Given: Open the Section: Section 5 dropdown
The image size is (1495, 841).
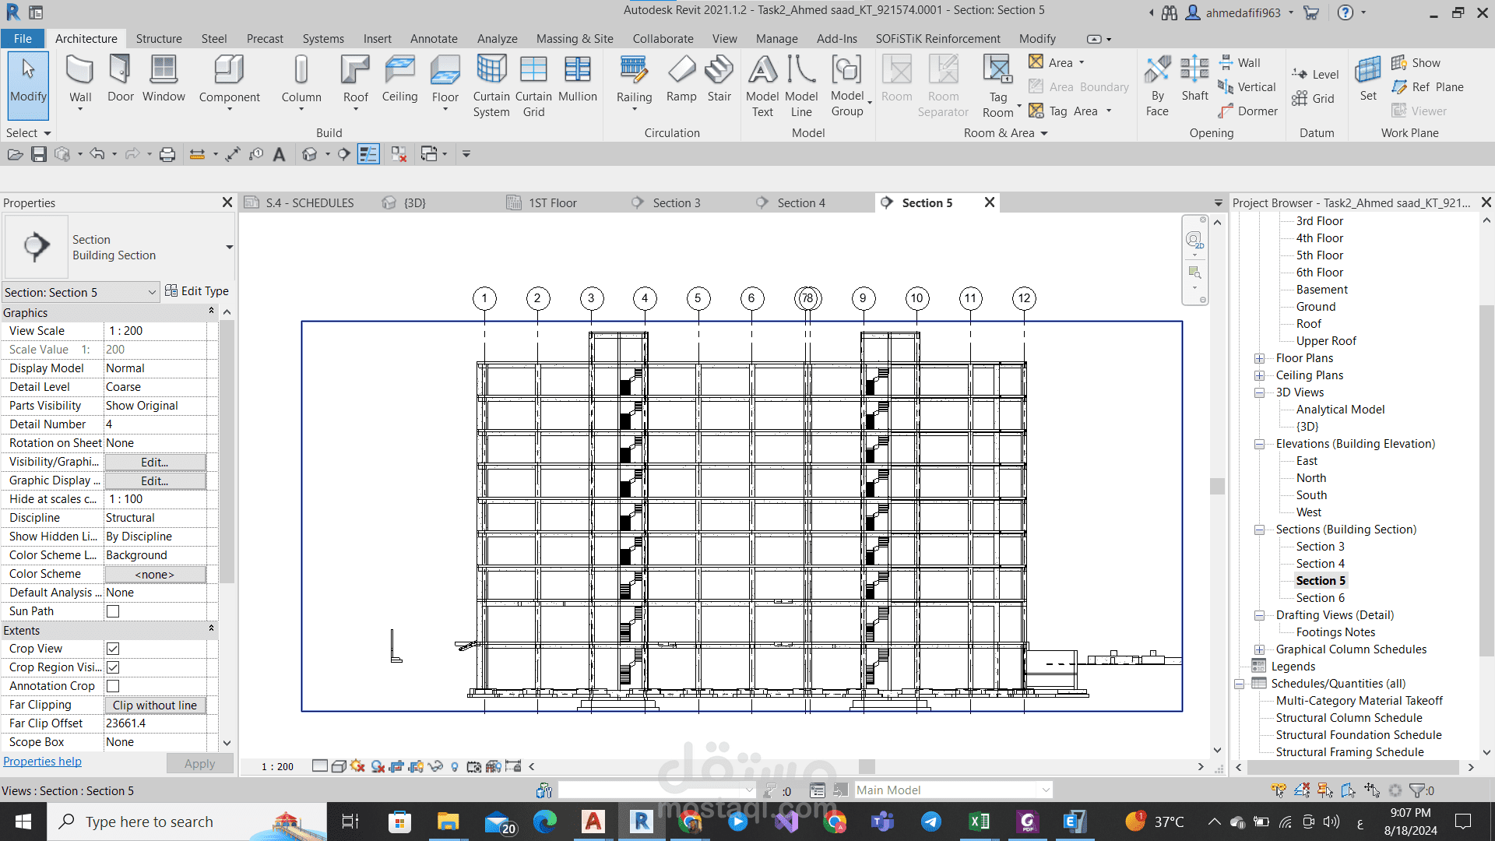Looking at the screenshot, I should 152,292.
